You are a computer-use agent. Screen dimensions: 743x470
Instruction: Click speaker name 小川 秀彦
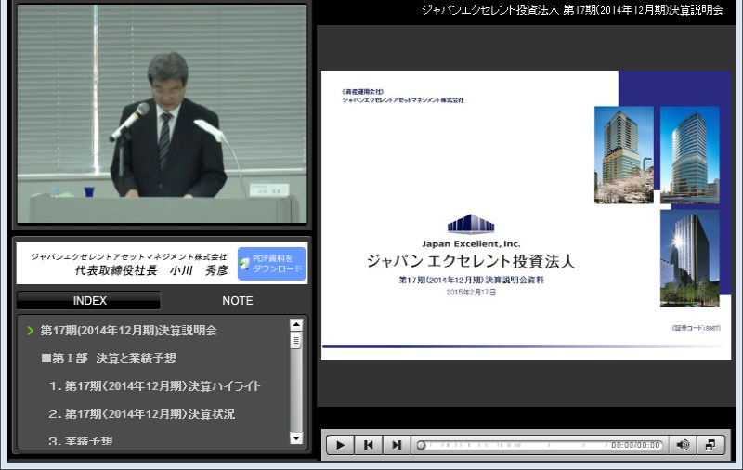pos(199,270)
